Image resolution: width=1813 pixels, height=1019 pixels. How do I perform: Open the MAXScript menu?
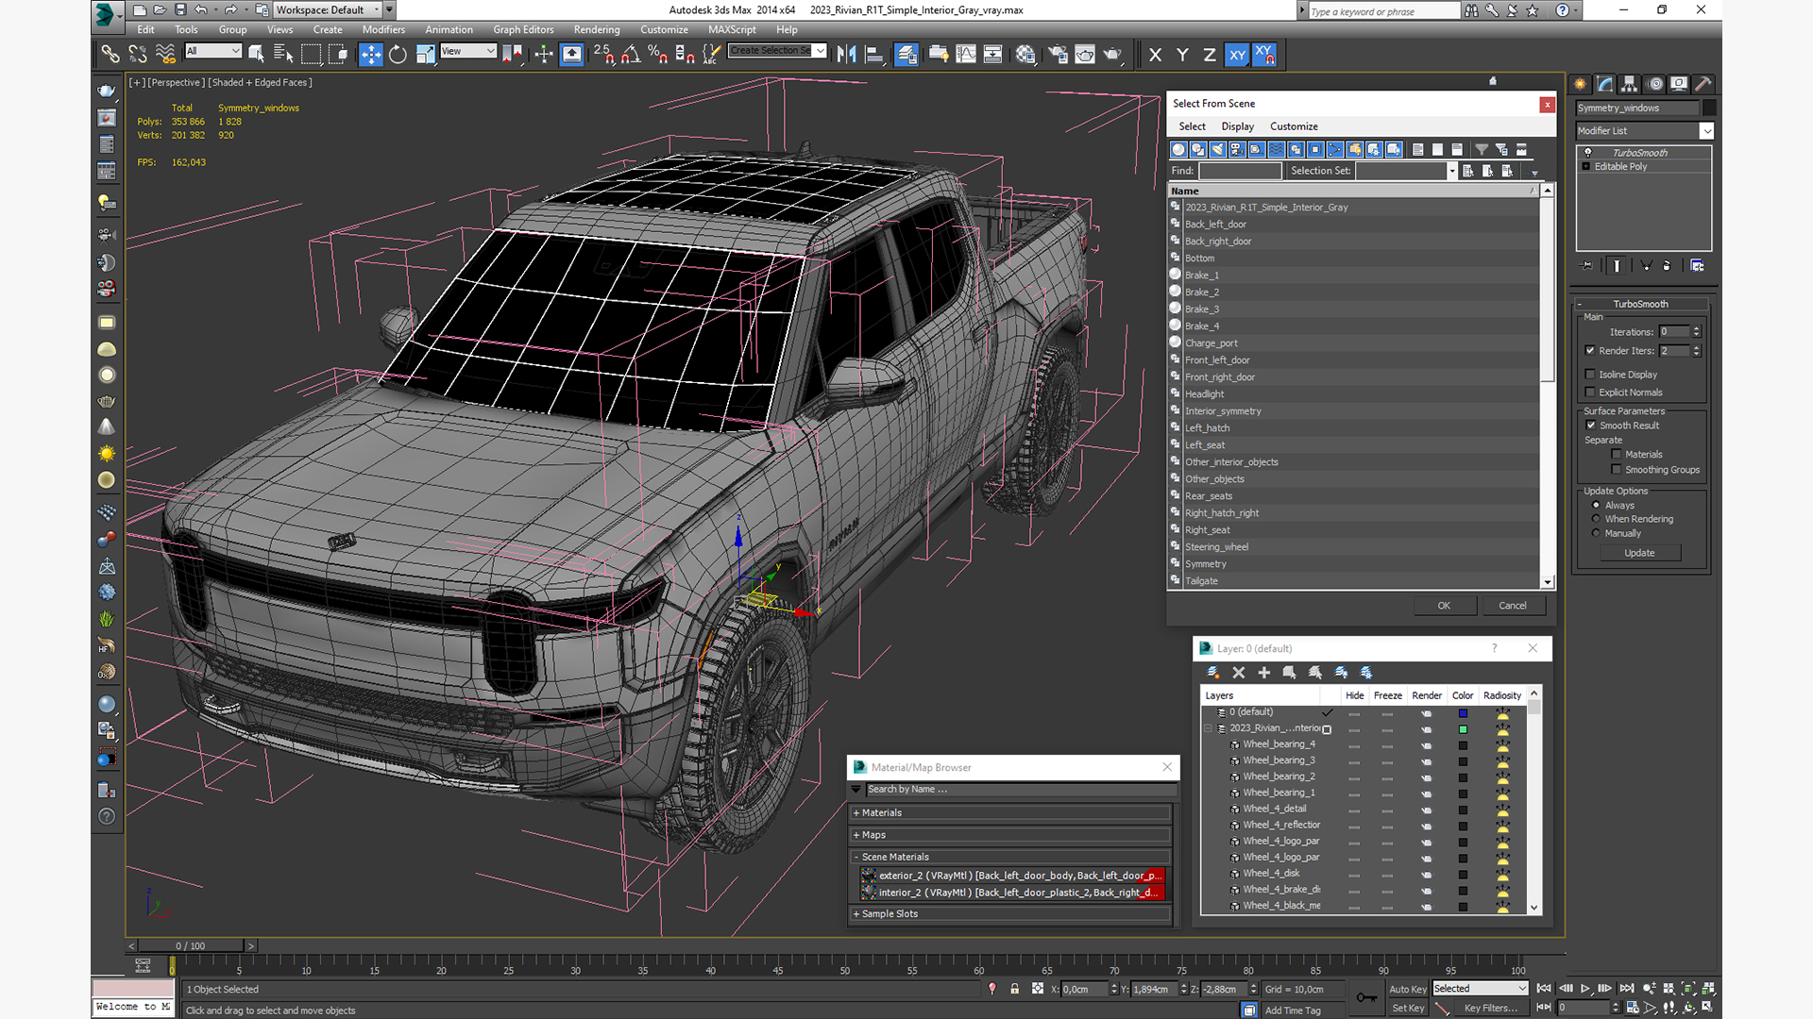(x=732, y=29)
